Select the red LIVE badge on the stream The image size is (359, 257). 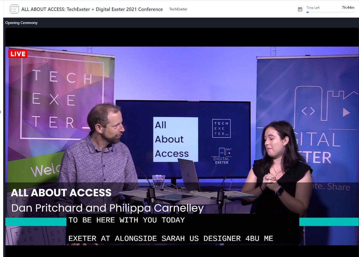coord(18,54)
